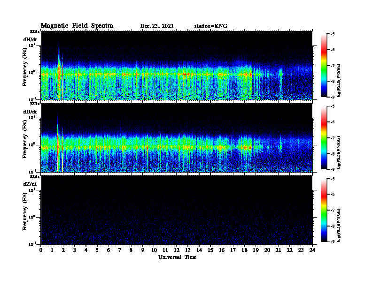
Task: Click the 'Magnetic Field Spectra' title
Action: click(x=77, y=26)
